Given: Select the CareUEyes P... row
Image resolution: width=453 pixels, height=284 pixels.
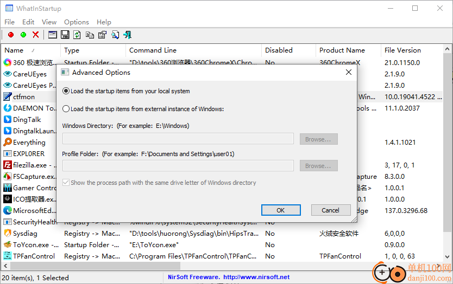Looking at the screenshot, I should click(x=30, y=85).
